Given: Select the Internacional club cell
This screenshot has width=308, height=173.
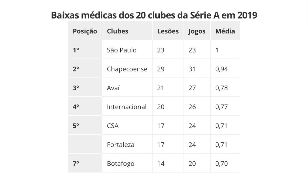Looking at the screenshot, I should pyautogui.click(x=127, y=107).
